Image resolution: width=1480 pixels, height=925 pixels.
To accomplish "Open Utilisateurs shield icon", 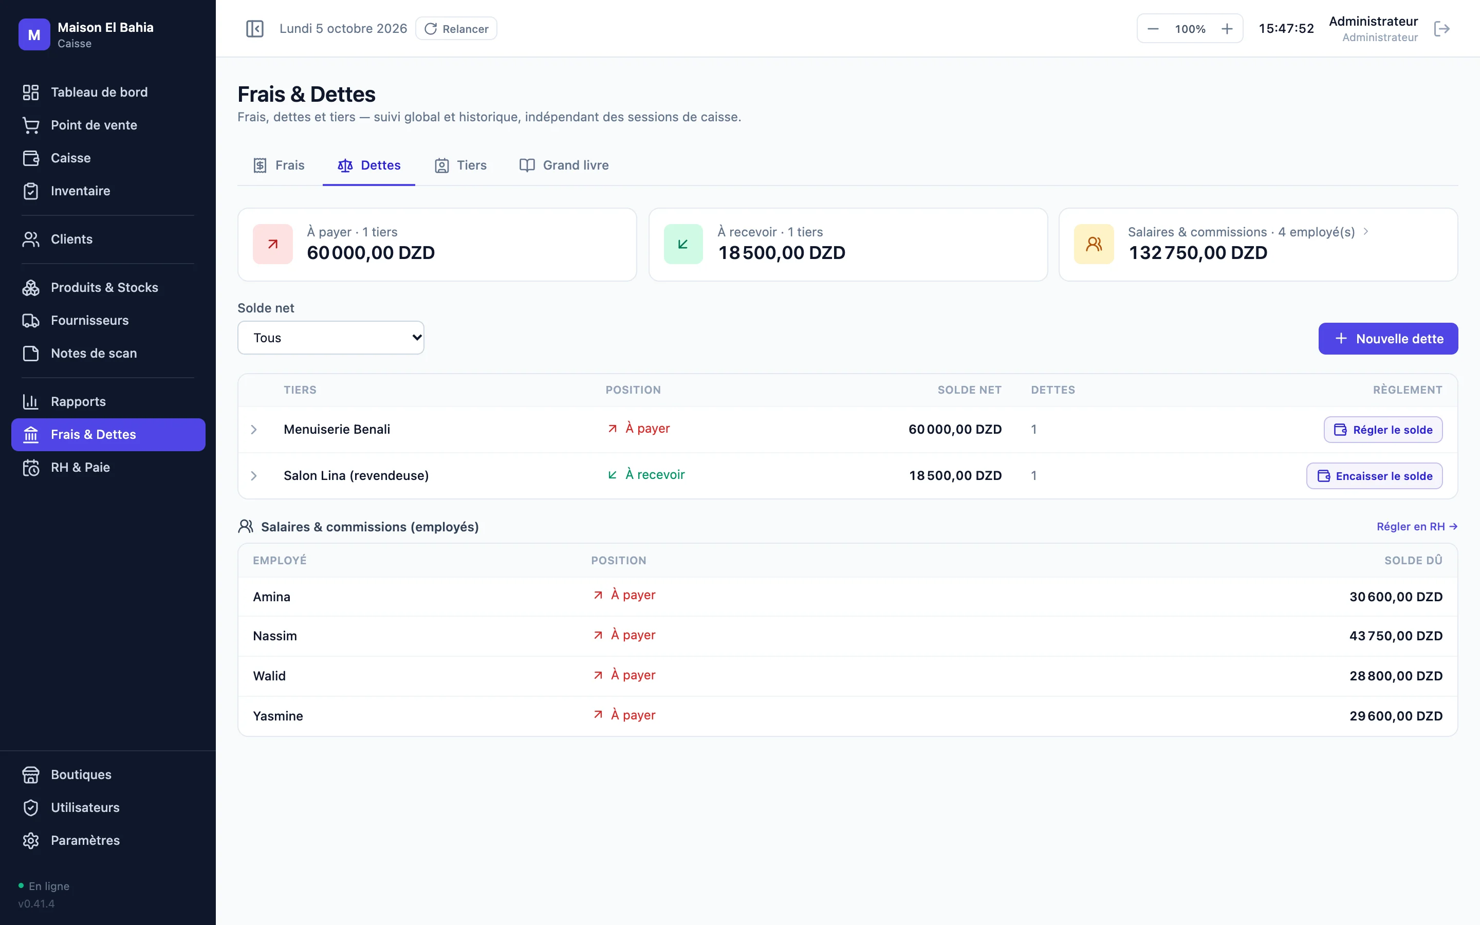I will point(31,807).
